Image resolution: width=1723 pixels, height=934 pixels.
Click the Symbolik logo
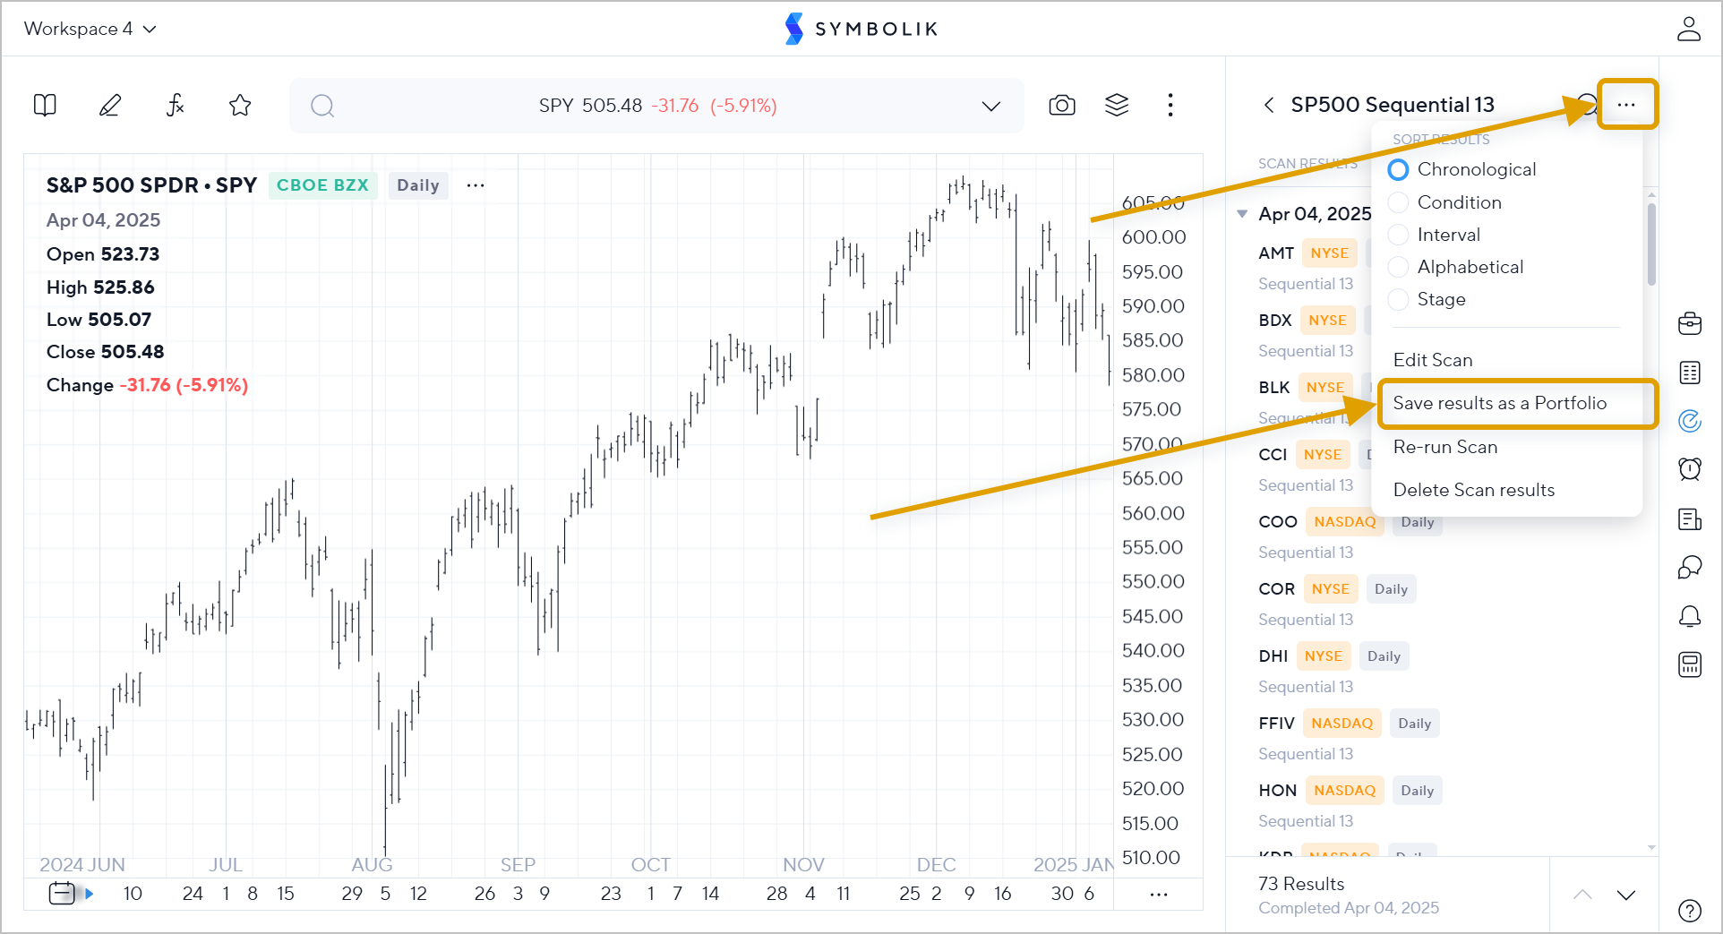[861, 29]
